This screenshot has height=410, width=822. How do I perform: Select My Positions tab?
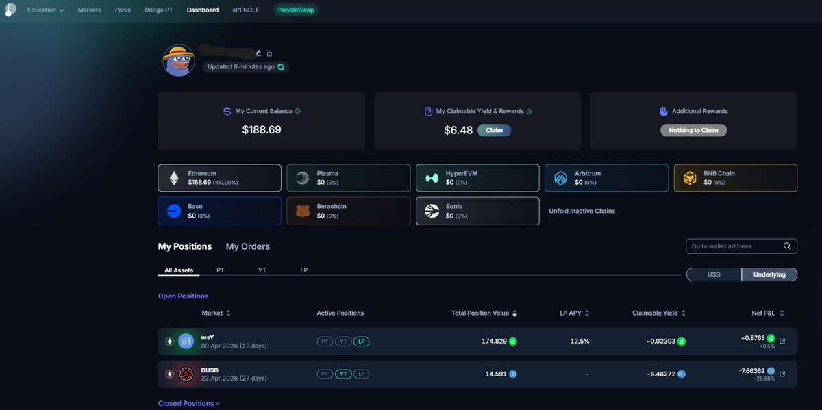(185, 246)
